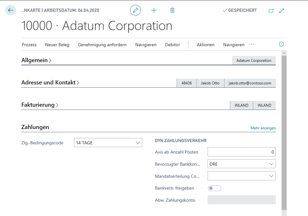Click the Avis ab Anzahl Posten field

pyautogui.click(x=241, y=152)
